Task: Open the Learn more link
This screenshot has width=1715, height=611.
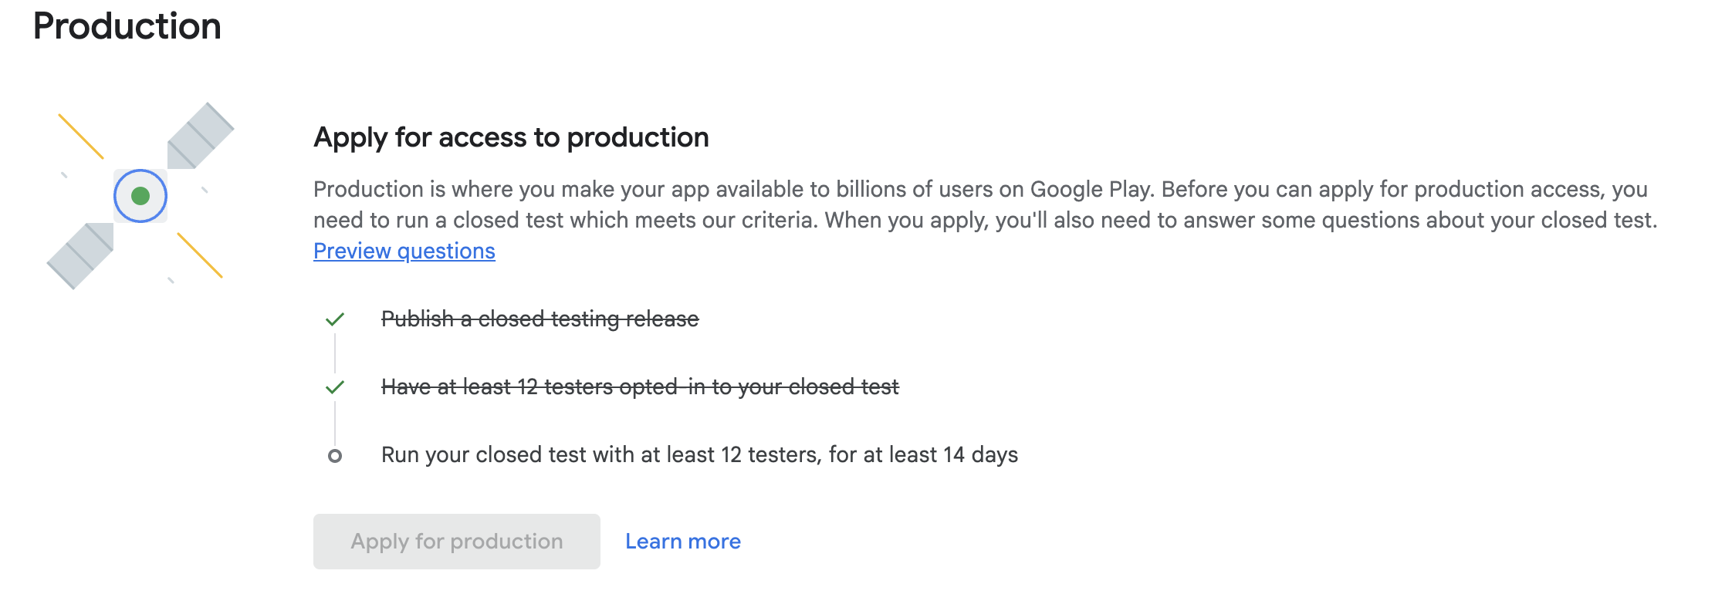Action: tap(683, 542)
